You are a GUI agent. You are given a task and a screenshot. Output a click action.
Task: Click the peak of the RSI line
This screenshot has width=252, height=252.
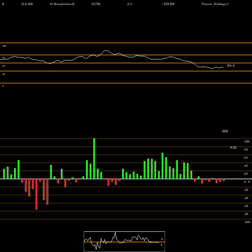click(x=106, y=50)
